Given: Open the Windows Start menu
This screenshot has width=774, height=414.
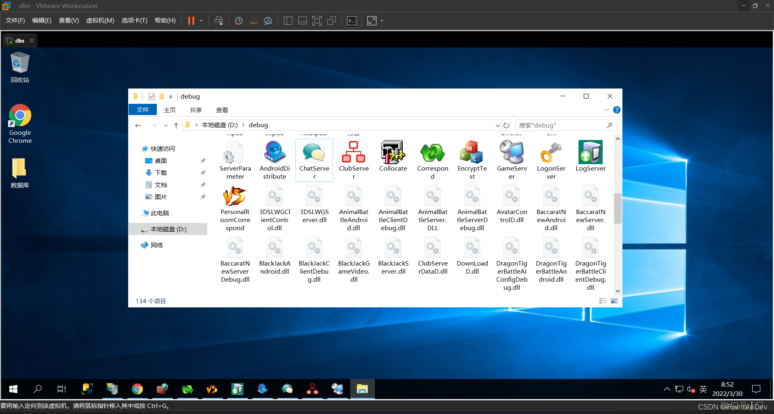Looking at the screenshot, I should [x=13, y=389].
